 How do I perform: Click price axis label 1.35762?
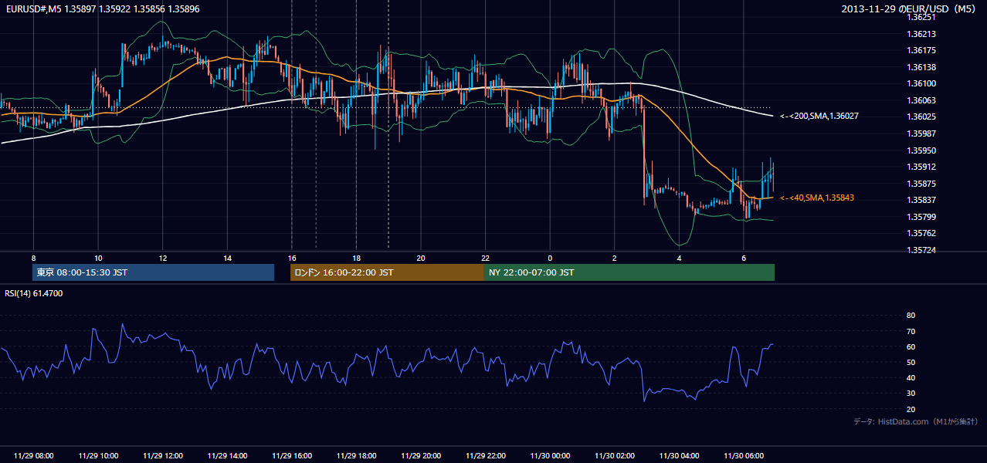coord(922,233)
